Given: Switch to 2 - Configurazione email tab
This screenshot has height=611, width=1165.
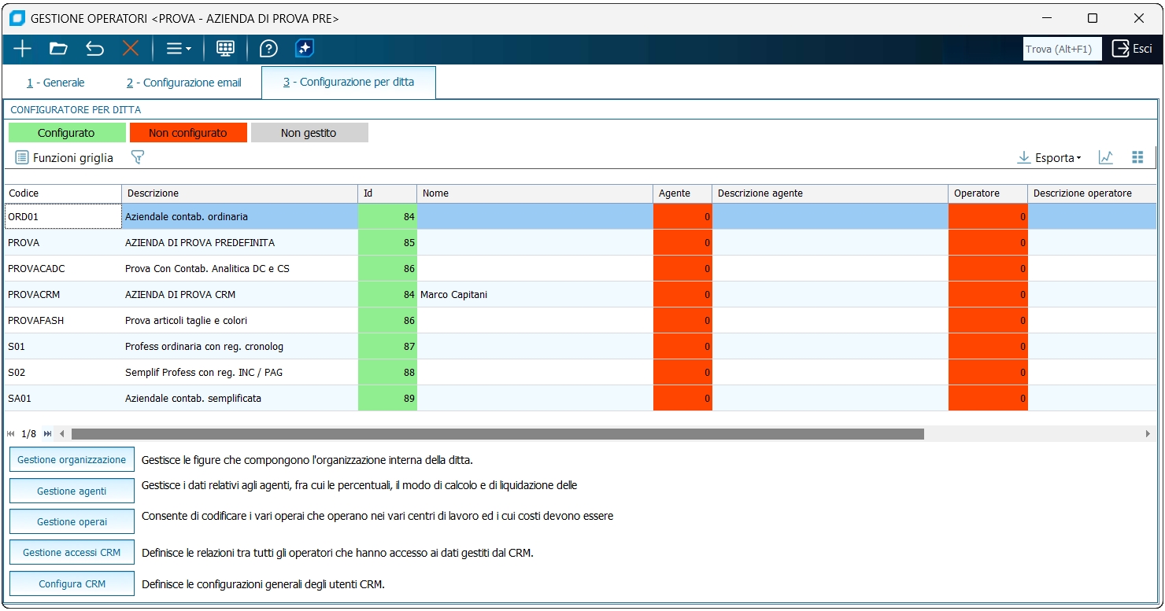Looking at the screenshot, I should pyautogui.click(x=184, y=83).
